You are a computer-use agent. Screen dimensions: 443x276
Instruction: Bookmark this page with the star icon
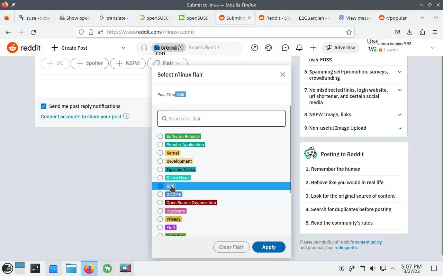(x=349, y=32)
